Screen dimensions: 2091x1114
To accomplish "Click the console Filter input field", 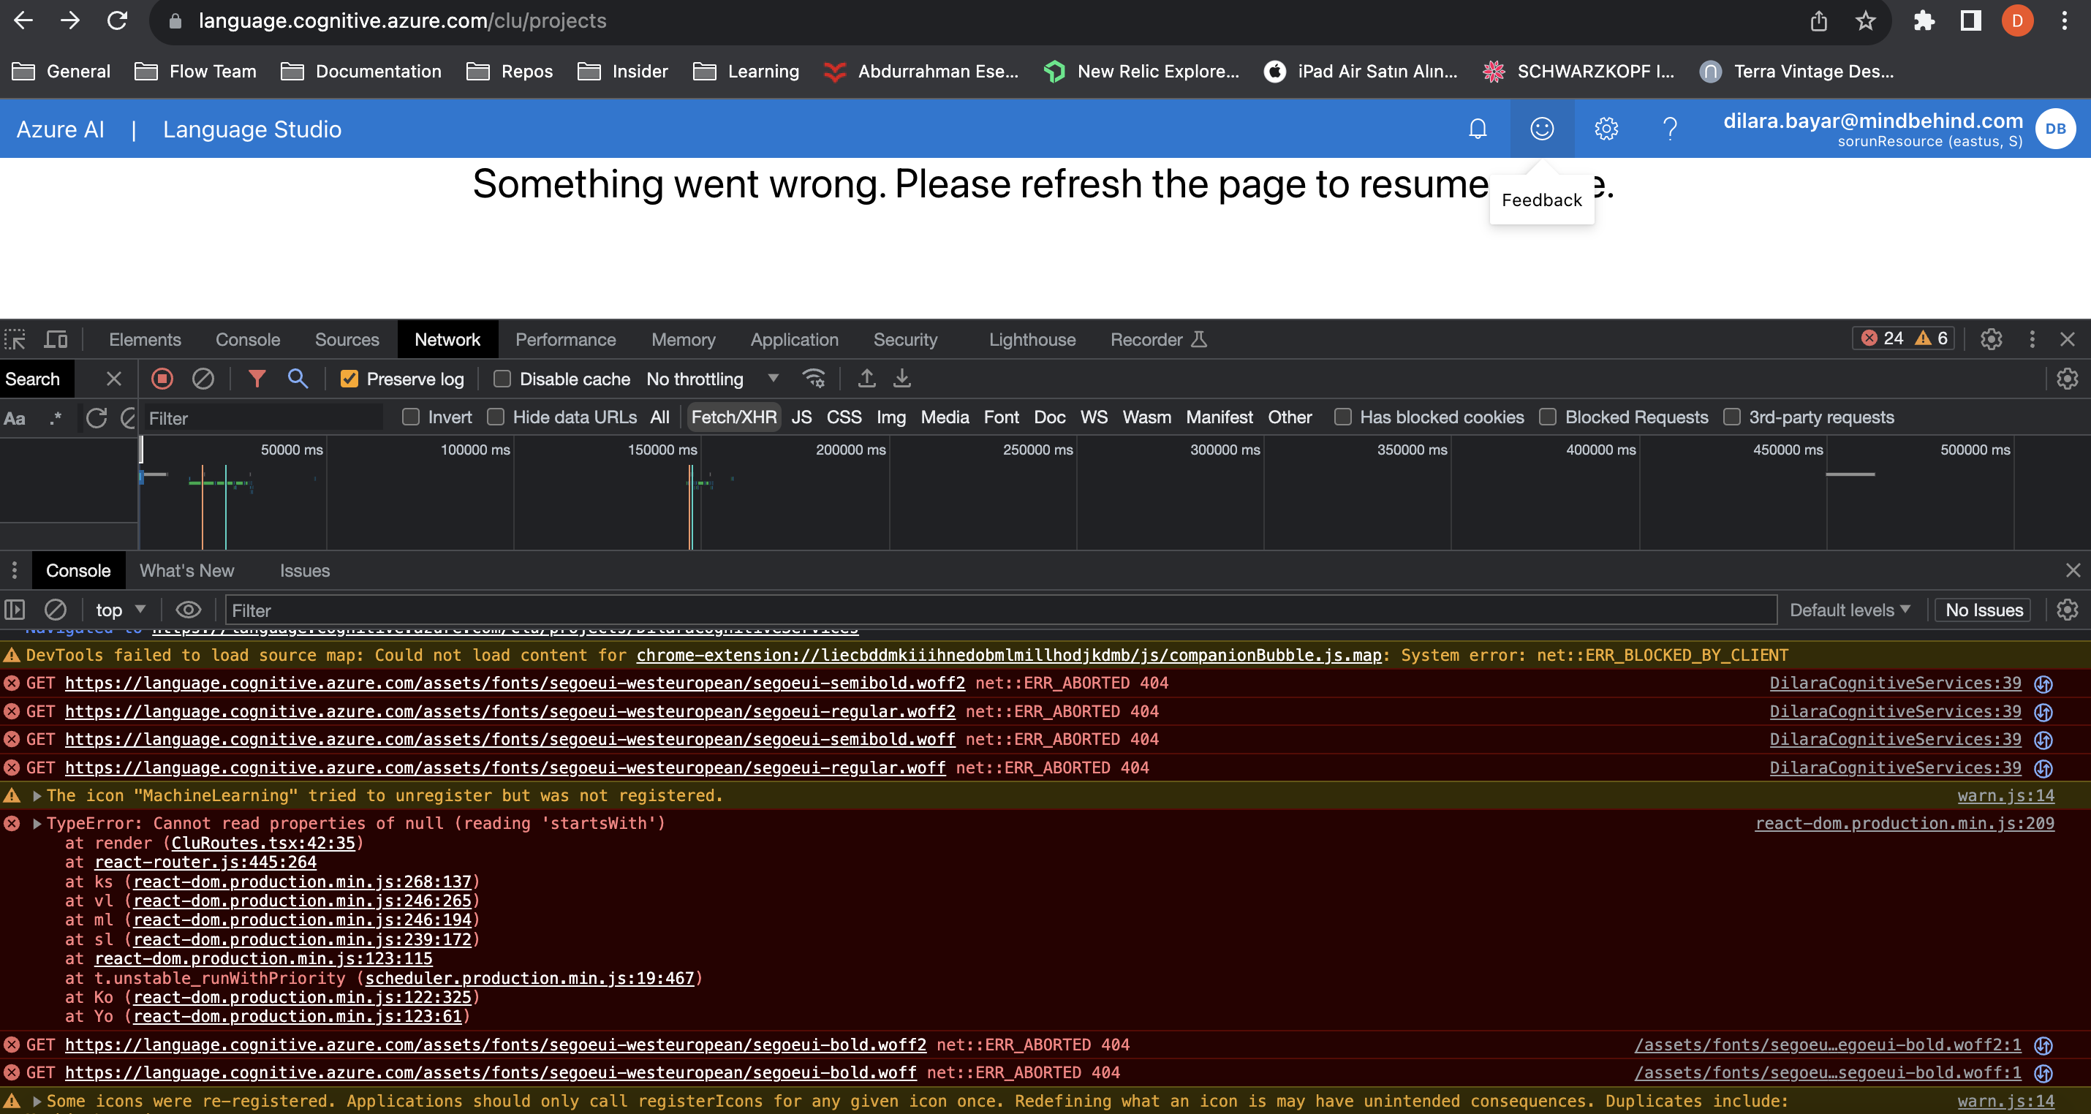I will click(x=1000, y=610).
